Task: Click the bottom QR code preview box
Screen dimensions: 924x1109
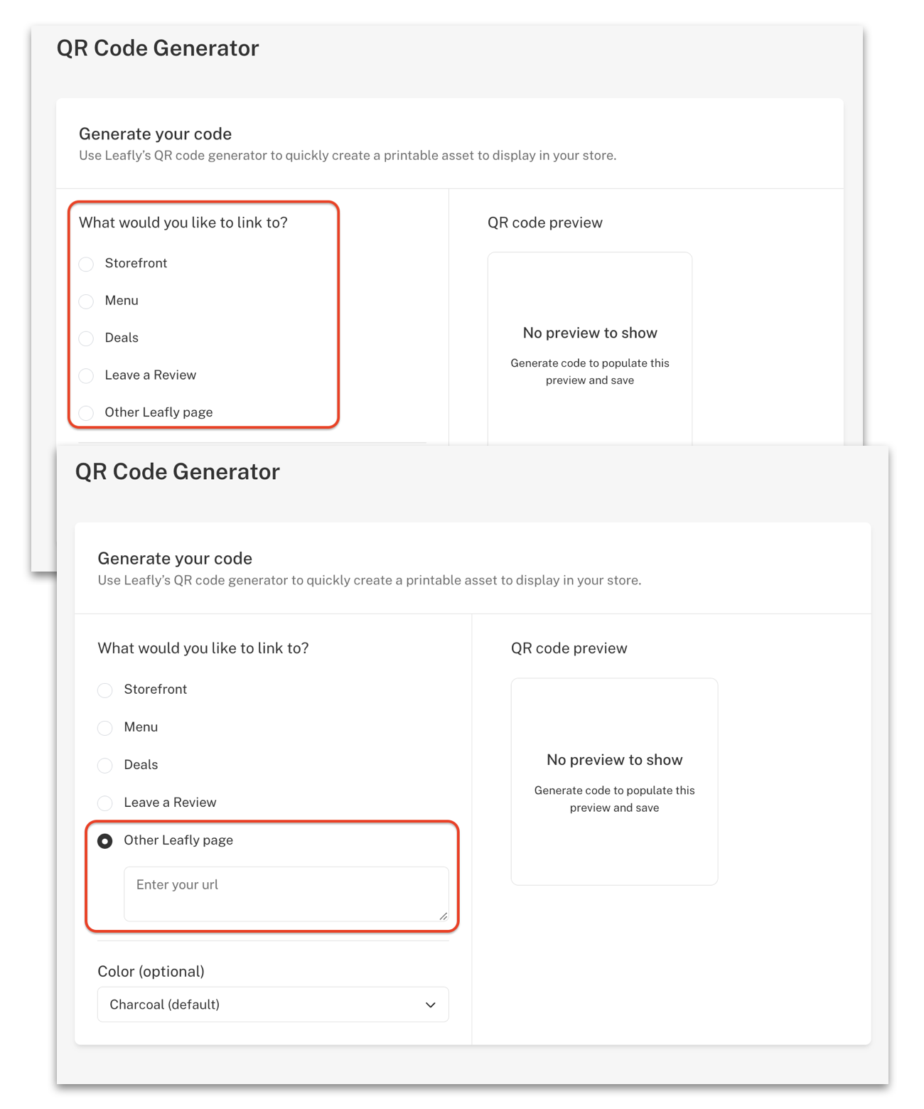Action: pos(614,781)
